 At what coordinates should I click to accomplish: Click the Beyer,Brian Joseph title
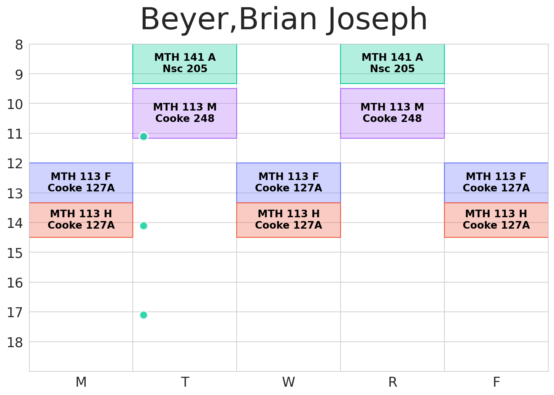pos(284,20)
